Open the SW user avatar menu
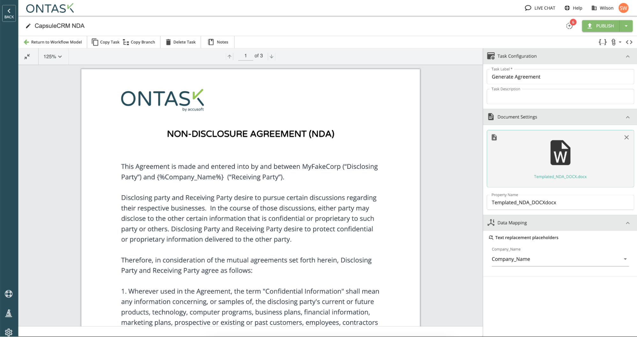Screen dimensions: 637x337 (623, 8)
